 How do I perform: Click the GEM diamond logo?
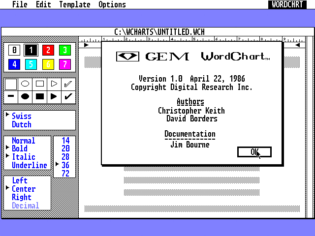[x=127, y=57]
